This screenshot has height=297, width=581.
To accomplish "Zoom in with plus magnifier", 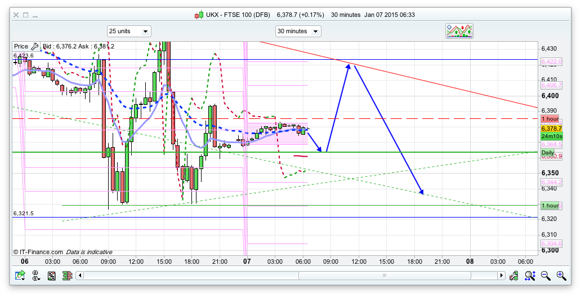I will 561,276.
